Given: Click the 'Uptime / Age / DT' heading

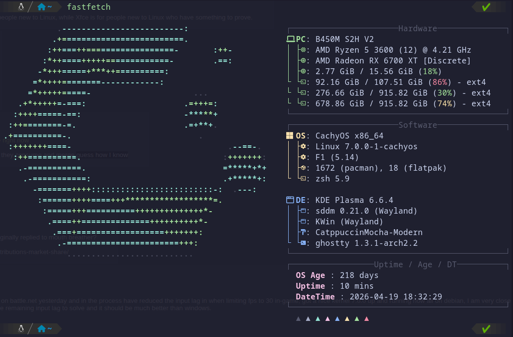Looking at the screenshot, I should coord(415,265).
